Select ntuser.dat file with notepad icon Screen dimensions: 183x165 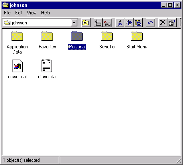pyautogui.click(x=47, y=69)
